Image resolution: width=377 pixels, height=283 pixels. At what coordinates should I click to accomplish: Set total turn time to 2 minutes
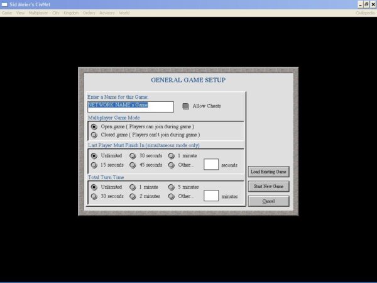pos(133,196)
